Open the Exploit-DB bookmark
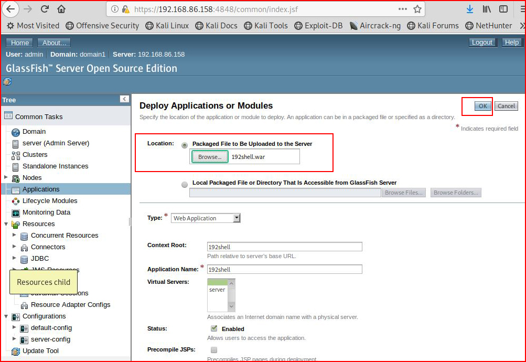This screenshot has height=362, width=526. pyautogui.click(x=318, y=26)
